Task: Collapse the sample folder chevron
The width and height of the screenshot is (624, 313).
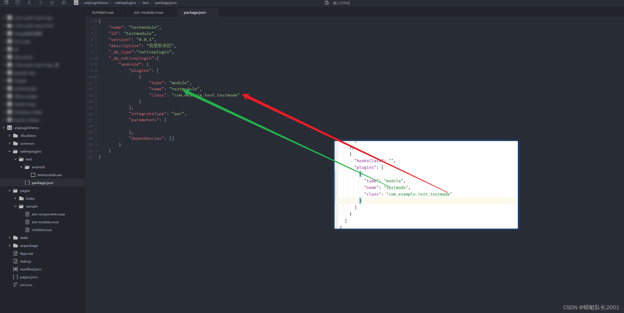Action: pos(15,206)
